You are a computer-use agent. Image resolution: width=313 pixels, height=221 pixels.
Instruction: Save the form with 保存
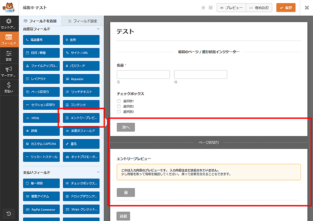(286, 8)
